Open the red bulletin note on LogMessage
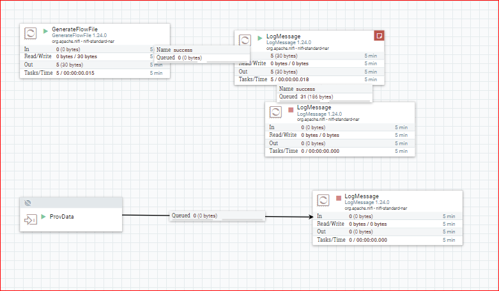The image size is (499, 291). coord(379,36)
